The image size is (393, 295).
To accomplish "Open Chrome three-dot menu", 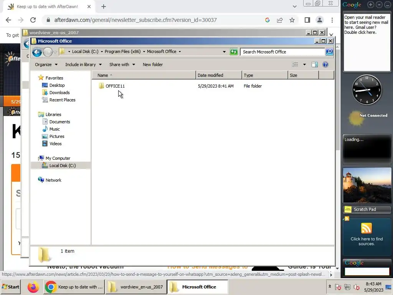I will [332, 20].
